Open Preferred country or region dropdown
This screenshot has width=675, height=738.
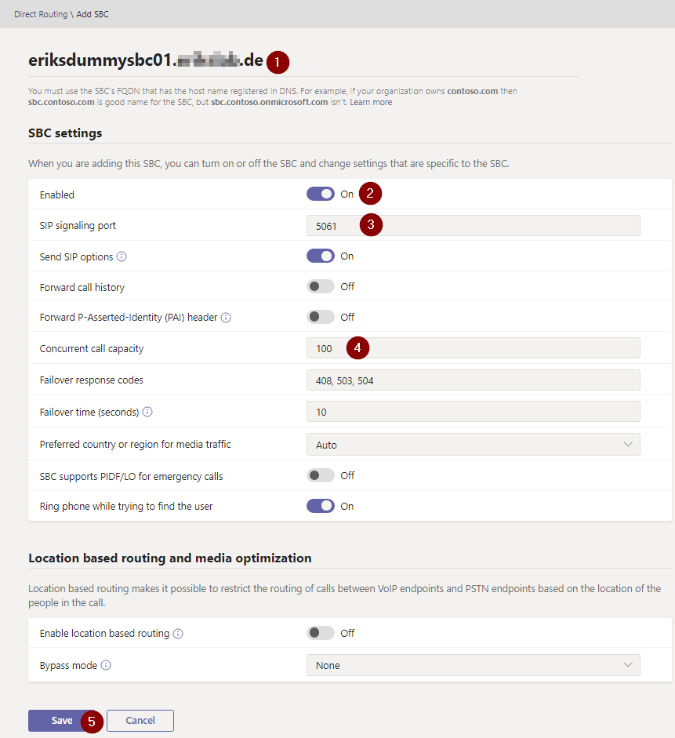[x=473, y=445]
